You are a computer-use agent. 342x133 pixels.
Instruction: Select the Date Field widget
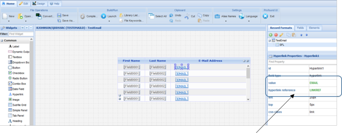click(16, 89)
